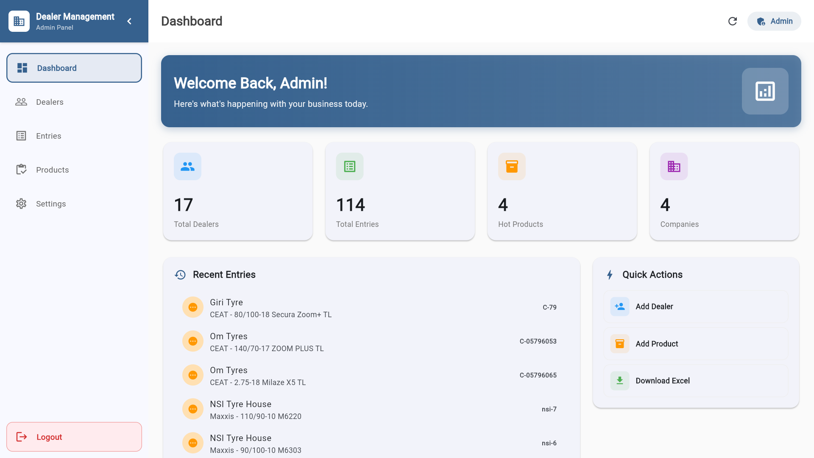Click the Recent Entries history icon

[180, 275]
